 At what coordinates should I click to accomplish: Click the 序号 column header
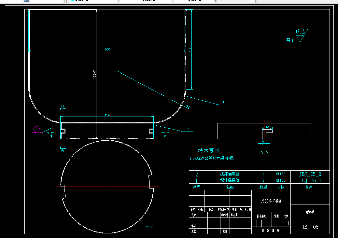196,187
